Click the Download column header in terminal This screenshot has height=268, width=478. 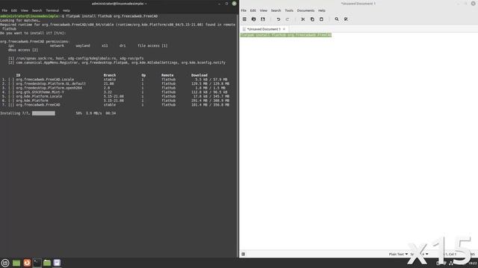point(199,75)
